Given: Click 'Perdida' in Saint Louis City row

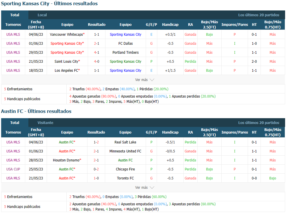Looking at the screenshot, I should 190,62.
